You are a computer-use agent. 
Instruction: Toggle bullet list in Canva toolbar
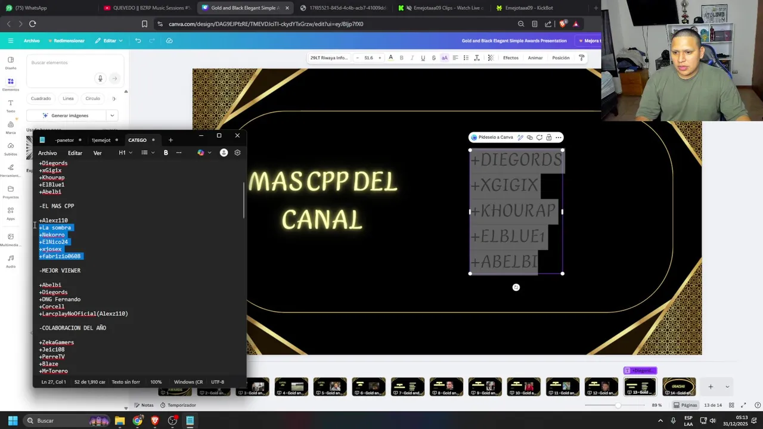(x=466, y=58)
